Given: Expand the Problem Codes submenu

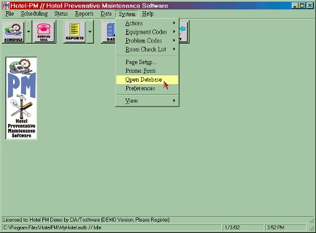Looking at the screenshot, I should (147, 40).
